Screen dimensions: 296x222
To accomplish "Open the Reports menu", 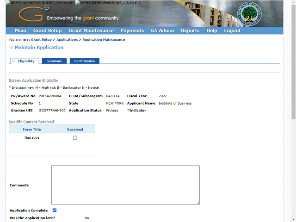I will 190,31.
